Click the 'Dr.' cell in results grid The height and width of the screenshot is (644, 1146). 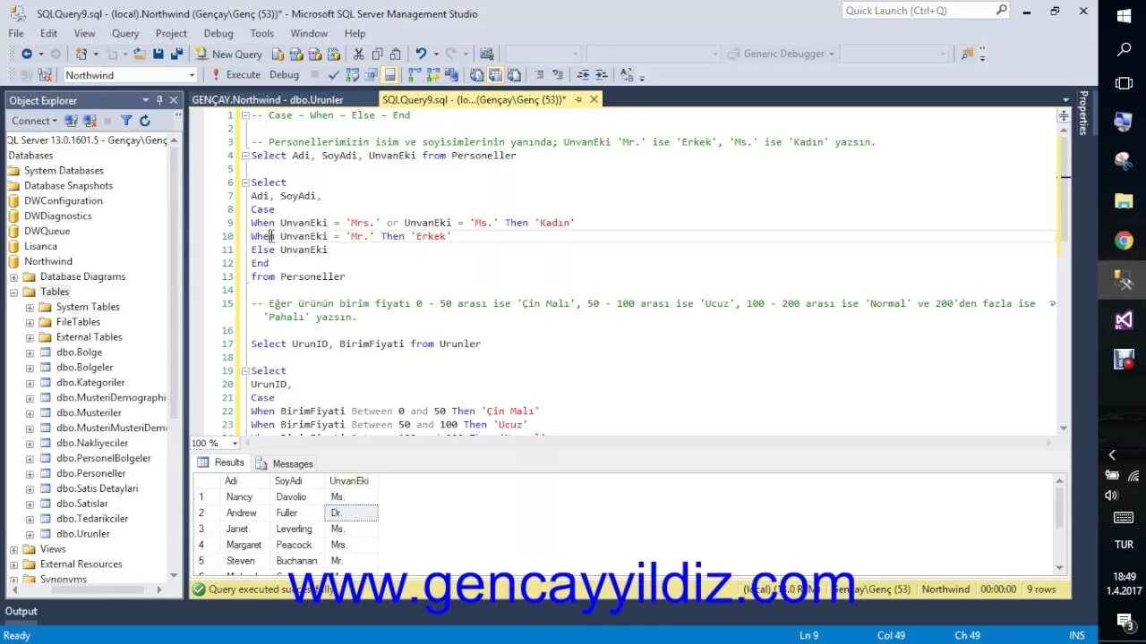pyautogui.click(x=351, y=513)
